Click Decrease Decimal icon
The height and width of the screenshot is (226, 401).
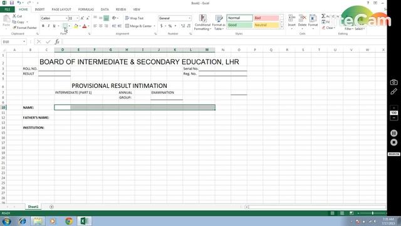189,26
